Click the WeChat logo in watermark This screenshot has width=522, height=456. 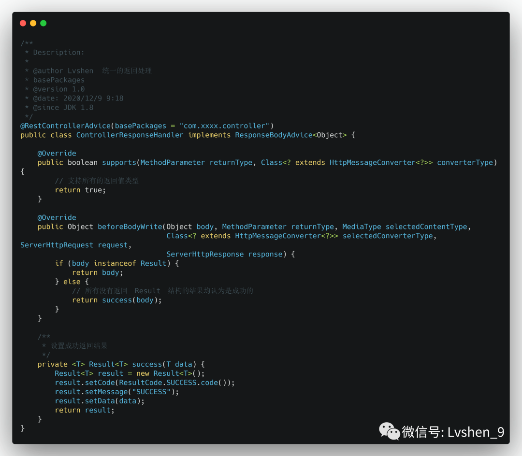tap(389, 431)
